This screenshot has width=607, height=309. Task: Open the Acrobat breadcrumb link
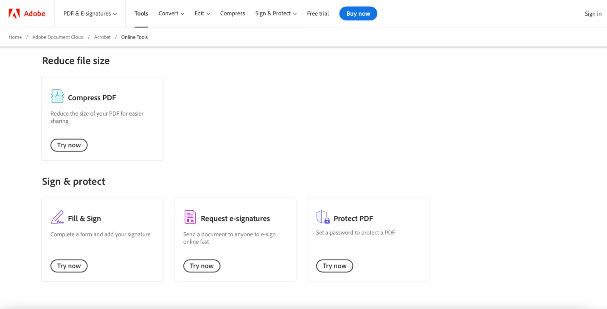pos(102,37)
